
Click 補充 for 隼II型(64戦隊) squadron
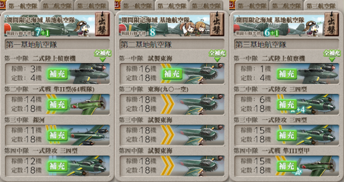(58, 105)
